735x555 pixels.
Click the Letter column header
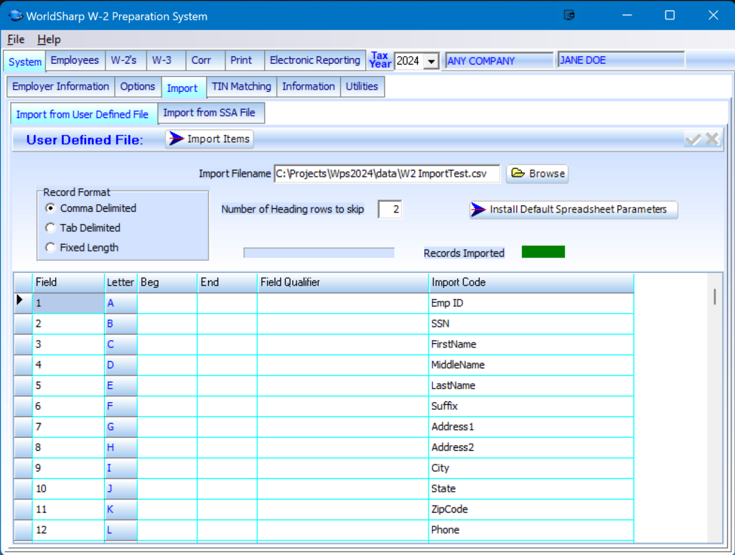click(121, 283)
